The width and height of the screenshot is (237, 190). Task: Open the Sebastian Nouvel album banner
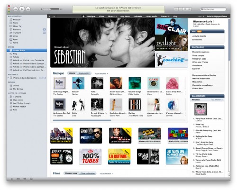pyautogui.click(x=102, y=43)
